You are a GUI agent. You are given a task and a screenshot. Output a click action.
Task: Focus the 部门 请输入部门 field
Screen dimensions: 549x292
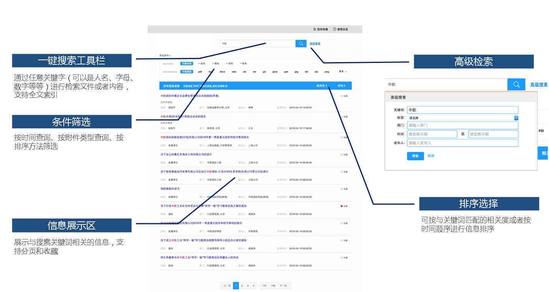(463, 125)
